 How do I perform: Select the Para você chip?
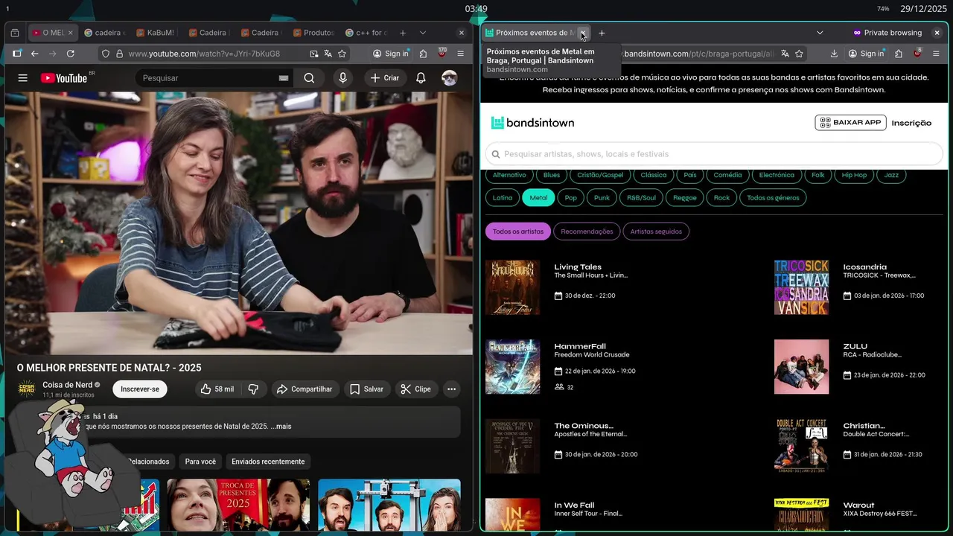click(x=200, y=462)
